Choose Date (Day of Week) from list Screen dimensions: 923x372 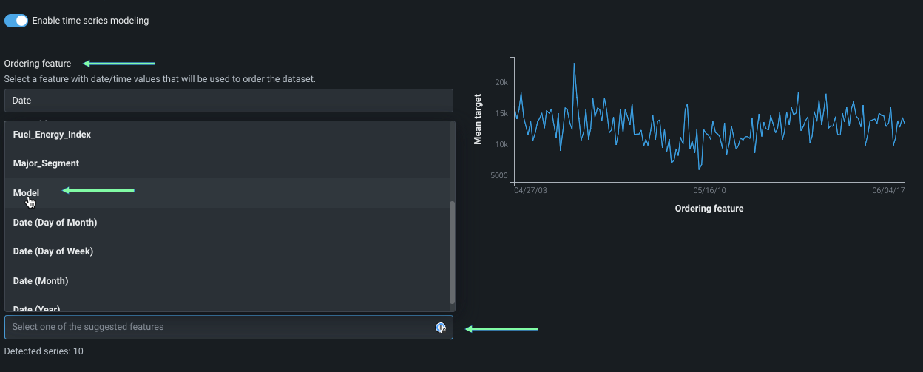point(53,251)
